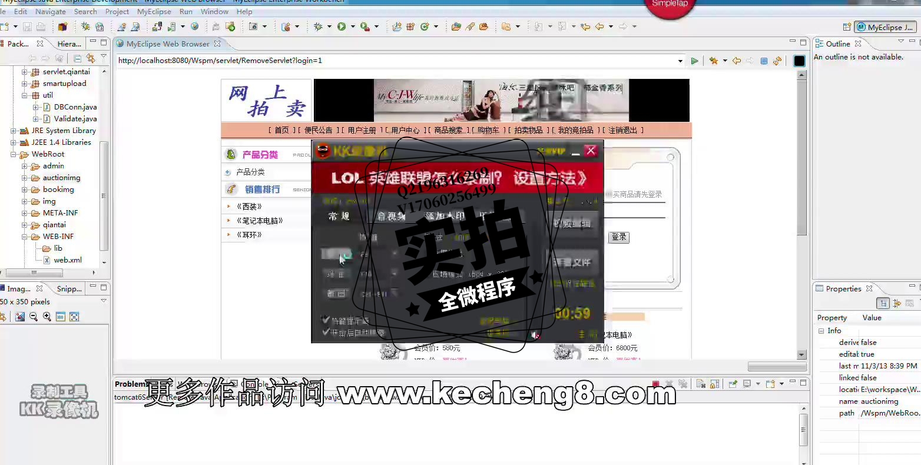Viewport: 921px width, 465px height.
Task: Click browser Go green arrow
Action: click(x=695, y=61)
